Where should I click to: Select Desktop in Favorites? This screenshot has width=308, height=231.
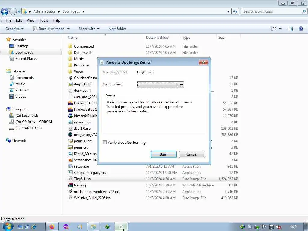pyautogui.click(x=22, y=46)
